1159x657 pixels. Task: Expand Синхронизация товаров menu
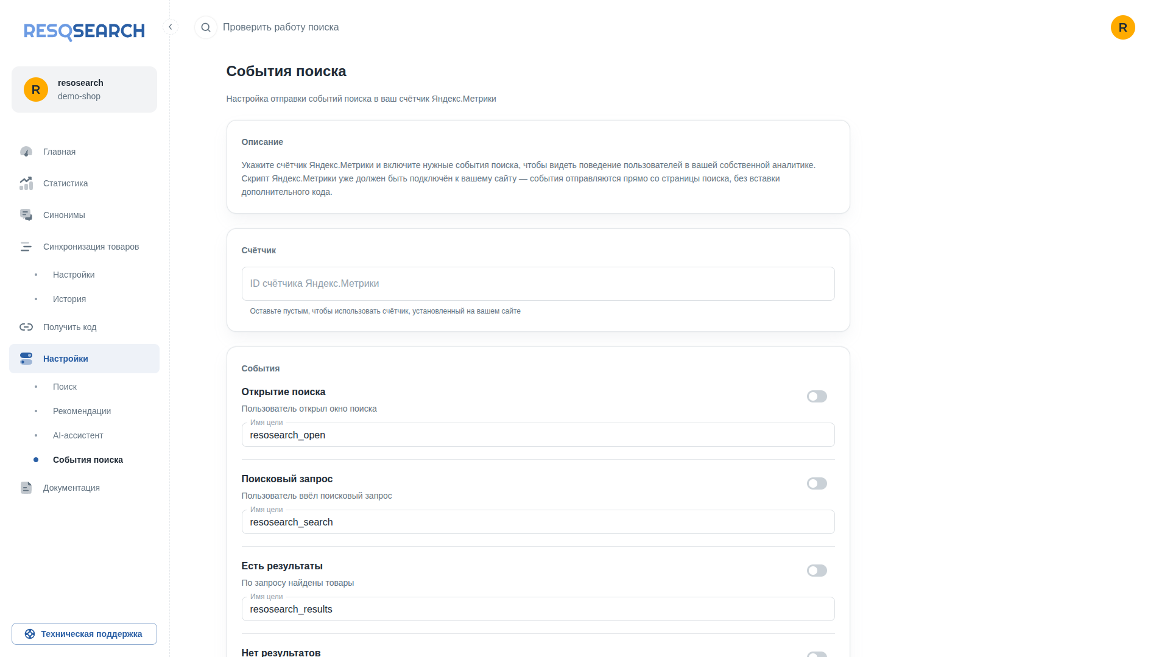coord(84,247)
